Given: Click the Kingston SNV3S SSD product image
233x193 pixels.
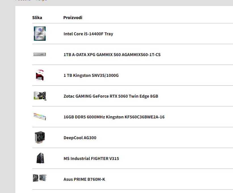Looking at the screenshot, I should pos(40,75).
